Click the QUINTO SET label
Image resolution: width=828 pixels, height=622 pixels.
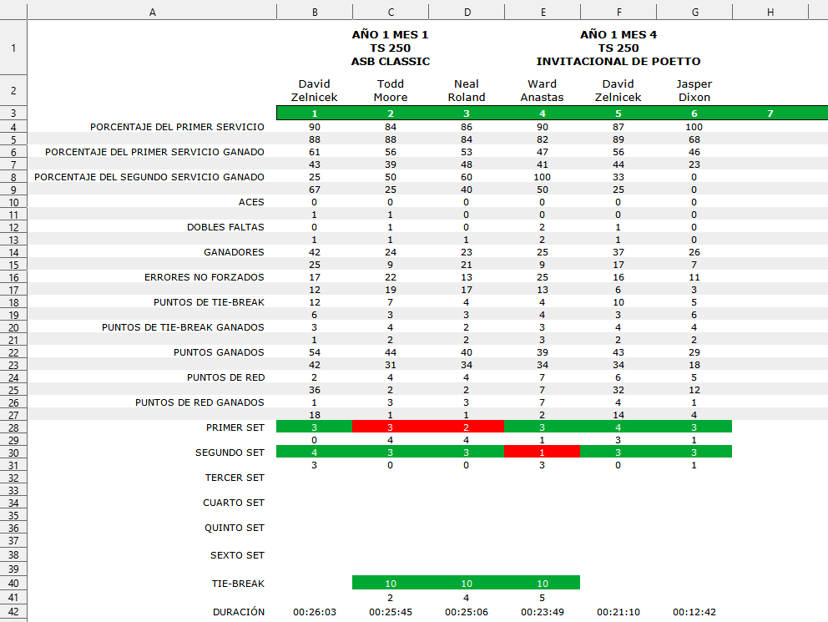pyautogui.click(x=235, y=528)
